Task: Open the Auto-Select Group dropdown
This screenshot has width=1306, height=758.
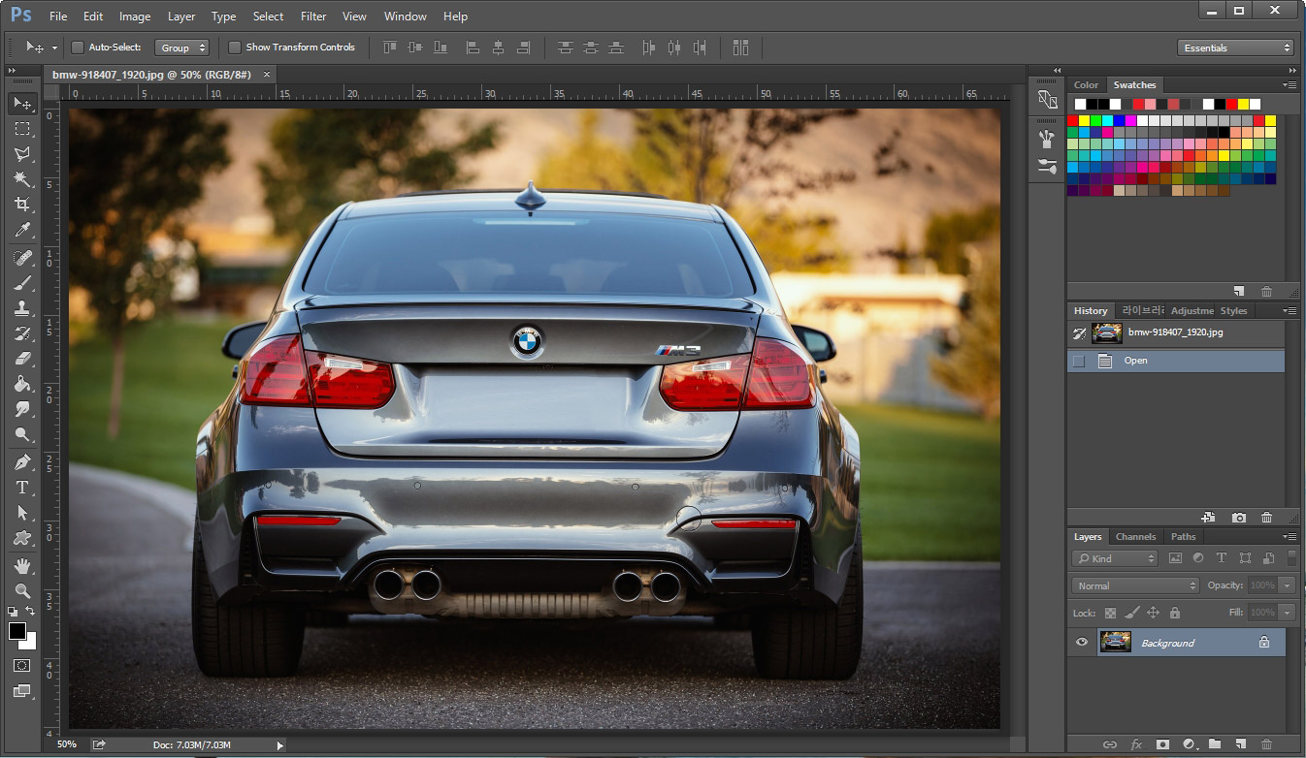Action: (181, 47)
